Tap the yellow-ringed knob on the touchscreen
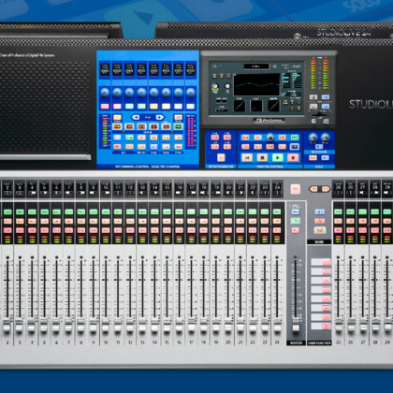The width and height of the screenshot is (393, 393). pos(215,87)
